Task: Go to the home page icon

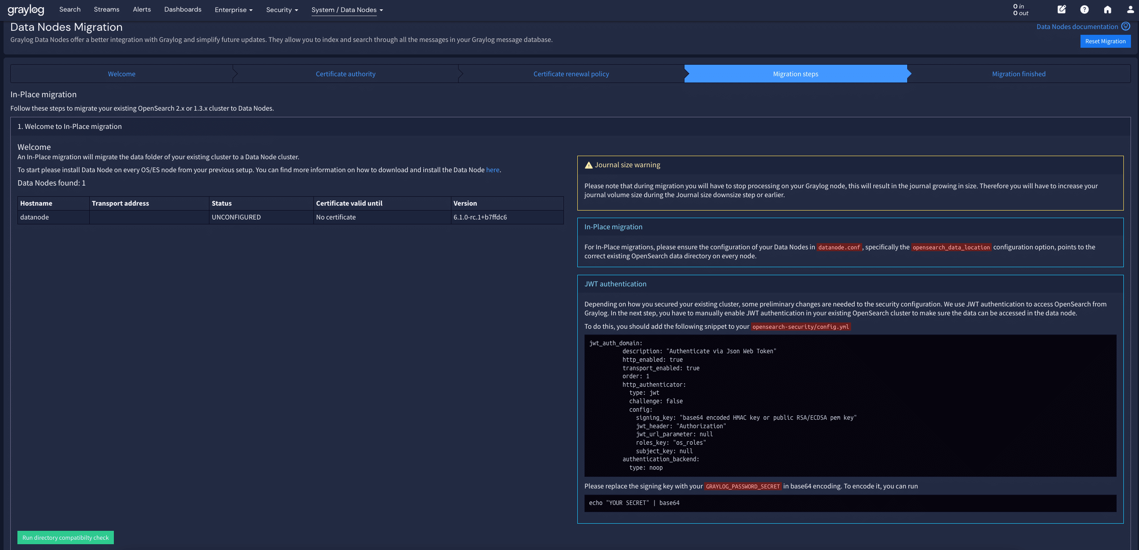Action: pos(1107,9)
